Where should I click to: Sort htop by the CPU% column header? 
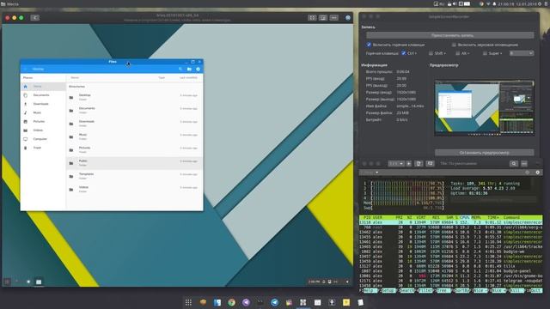pyautogui.click(x=464, y=217)
